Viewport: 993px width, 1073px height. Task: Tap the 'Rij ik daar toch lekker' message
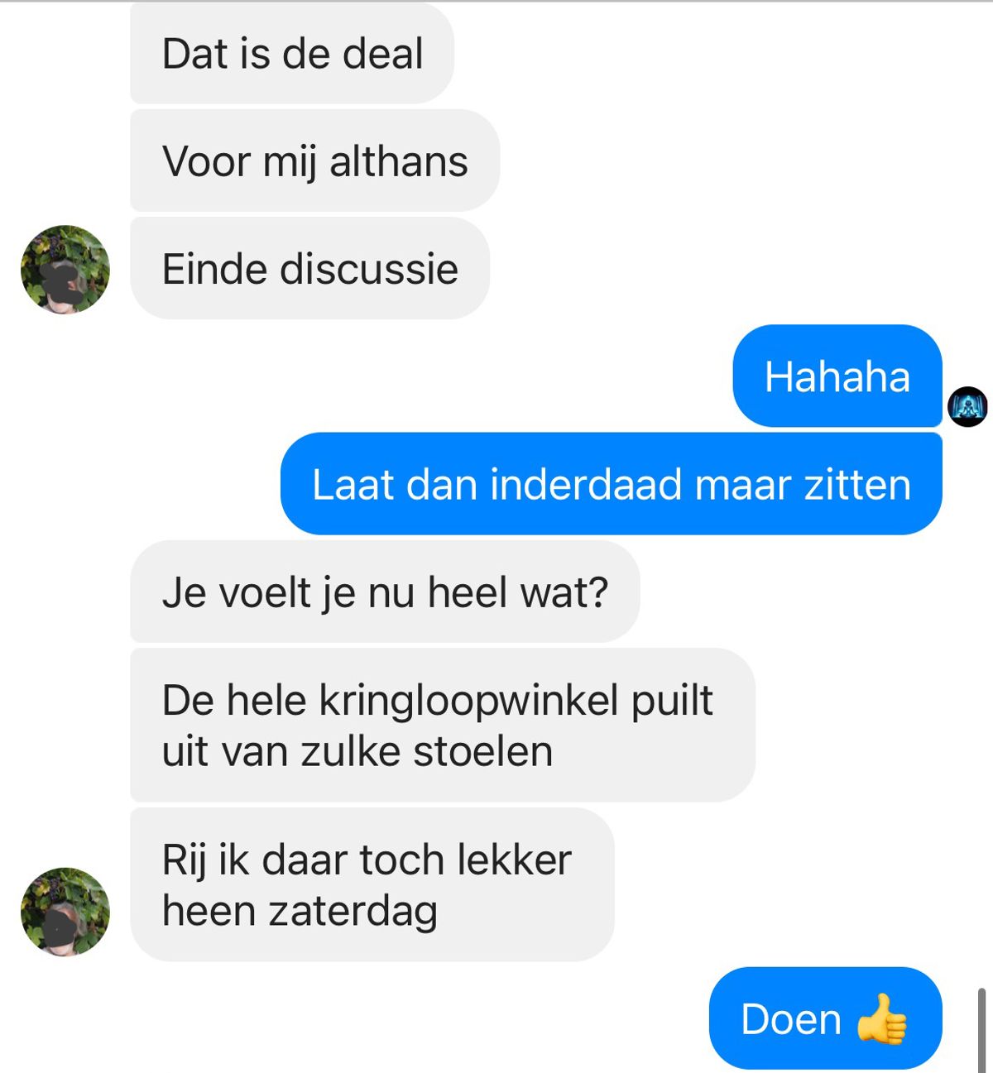click(372, 885)
